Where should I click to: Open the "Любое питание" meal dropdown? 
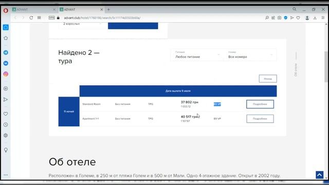pyautogui.click(x=197, y=55)
